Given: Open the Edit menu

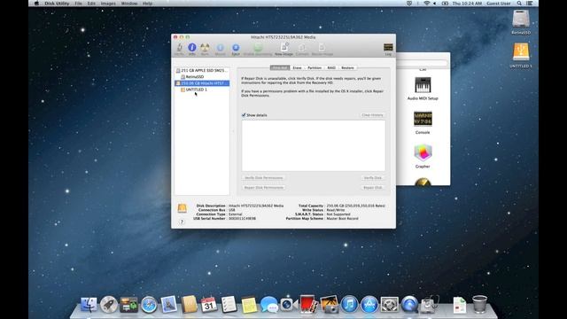Looking at the screenshot, I should tap(91, 4).
